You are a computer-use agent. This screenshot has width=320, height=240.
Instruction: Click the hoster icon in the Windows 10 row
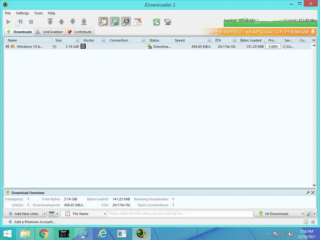[x=83, y=46]
